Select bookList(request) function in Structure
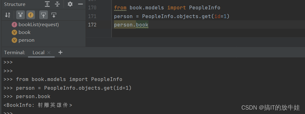305x114 pixels. (35, 25)
